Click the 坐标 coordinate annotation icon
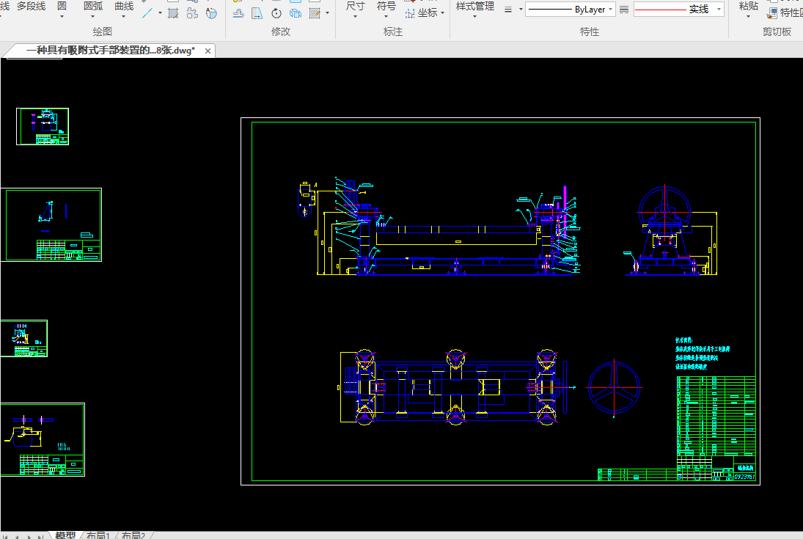Image resolution: width=803 pixels, height=539 pixels. [x=410, y=13]
